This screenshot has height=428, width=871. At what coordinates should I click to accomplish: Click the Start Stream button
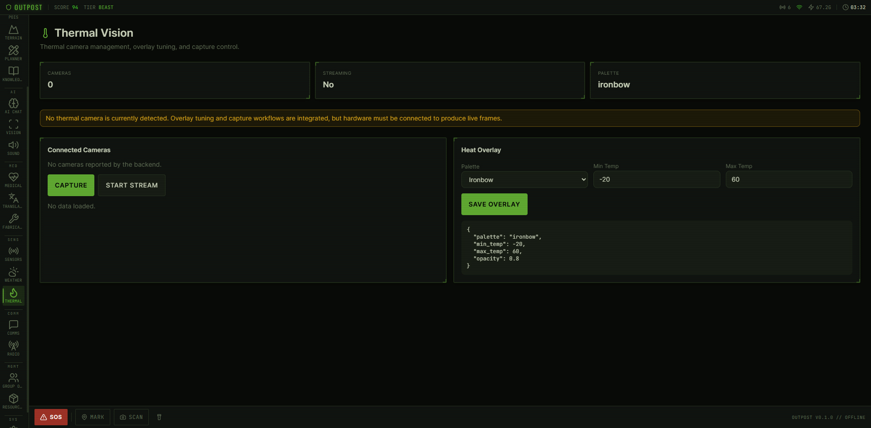[x=132, y=185]
